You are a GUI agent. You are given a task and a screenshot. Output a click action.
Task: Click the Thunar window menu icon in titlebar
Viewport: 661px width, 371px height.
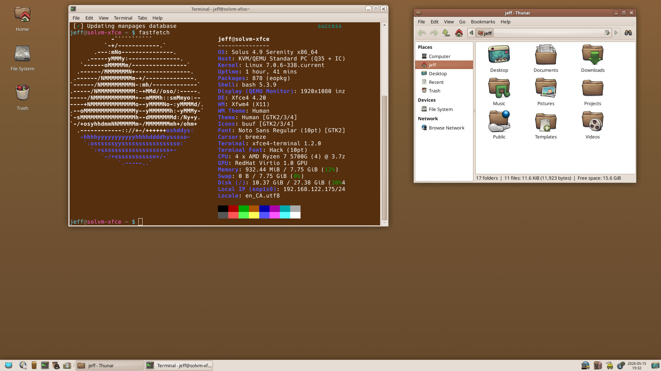pyautogui.click(x=419, y=13)
